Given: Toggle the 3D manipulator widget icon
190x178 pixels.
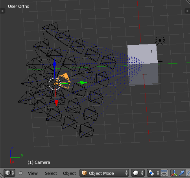Looking at the screenshot, I should [174, 173].
